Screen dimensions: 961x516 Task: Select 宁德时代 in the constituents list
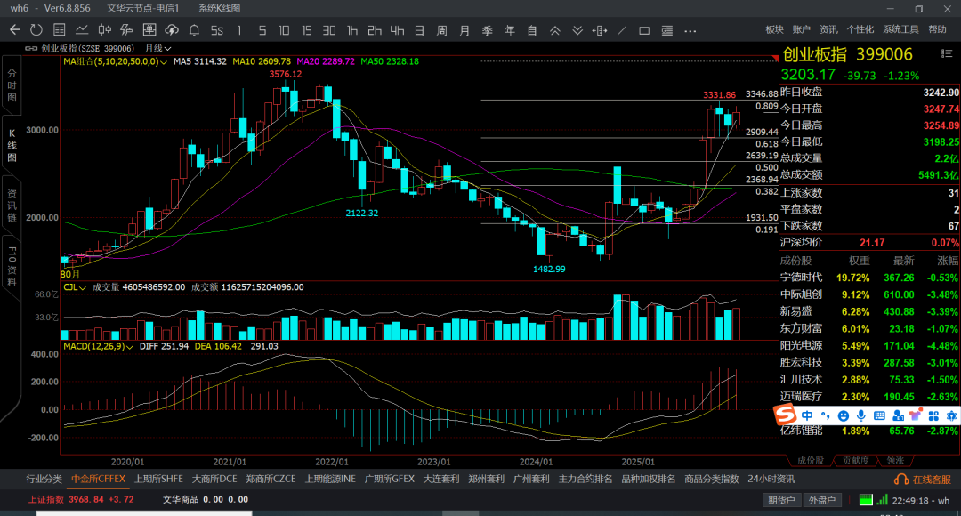pyautogui.click(x=801, y=278)
